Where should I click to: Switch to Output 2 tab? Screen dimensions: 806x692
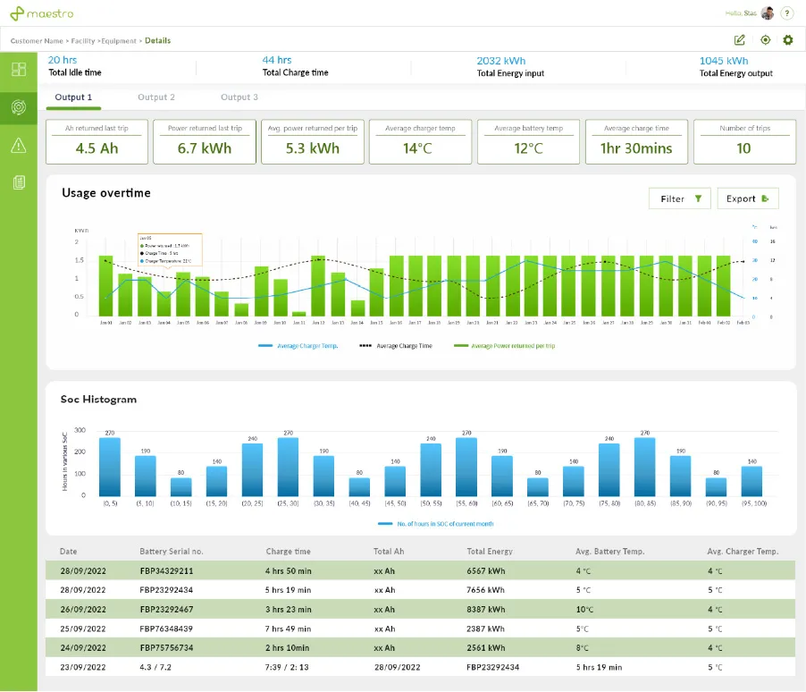[156, 97]
